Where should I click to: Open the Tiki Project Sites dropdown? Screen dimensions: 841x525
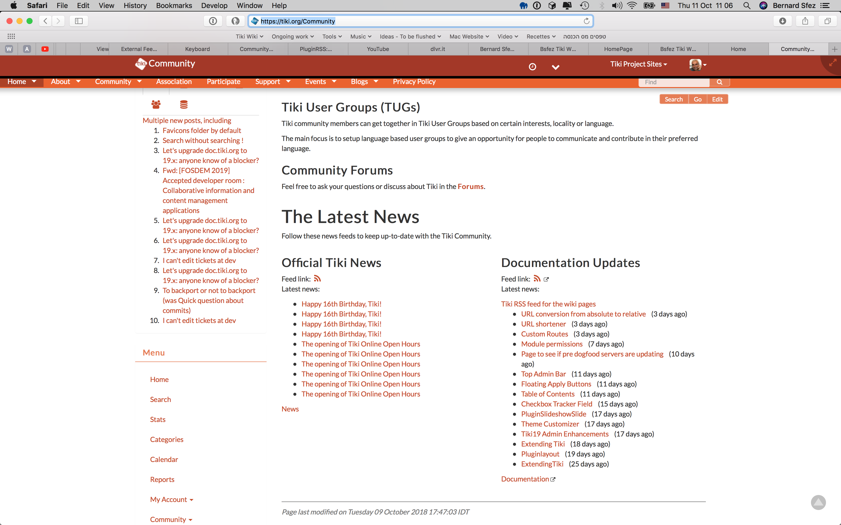tap(639, 64)
